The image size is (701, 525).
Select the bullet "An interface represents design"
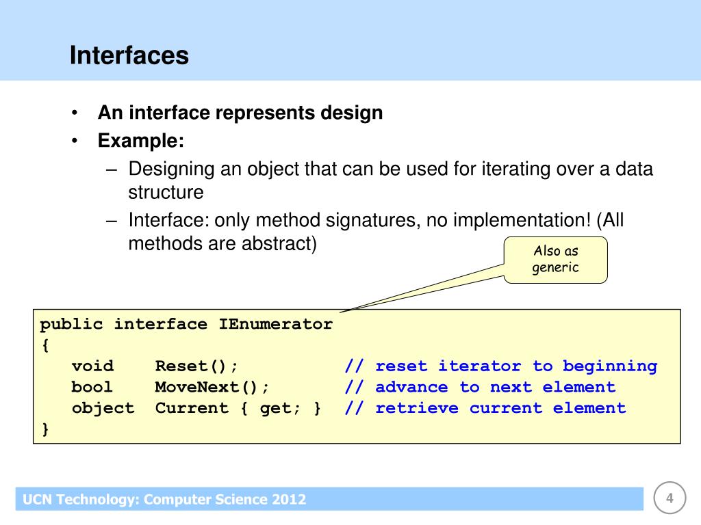(240, 113)
